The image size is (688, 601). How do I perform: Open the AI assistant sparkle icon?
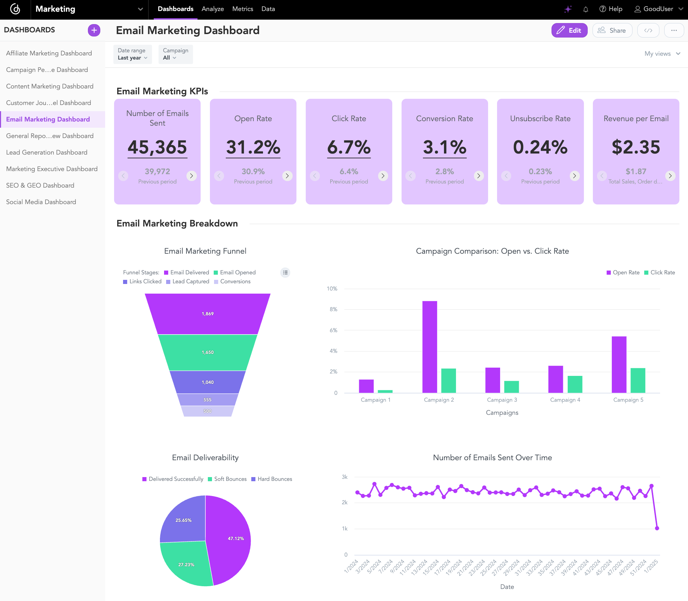tap(568, 9)
